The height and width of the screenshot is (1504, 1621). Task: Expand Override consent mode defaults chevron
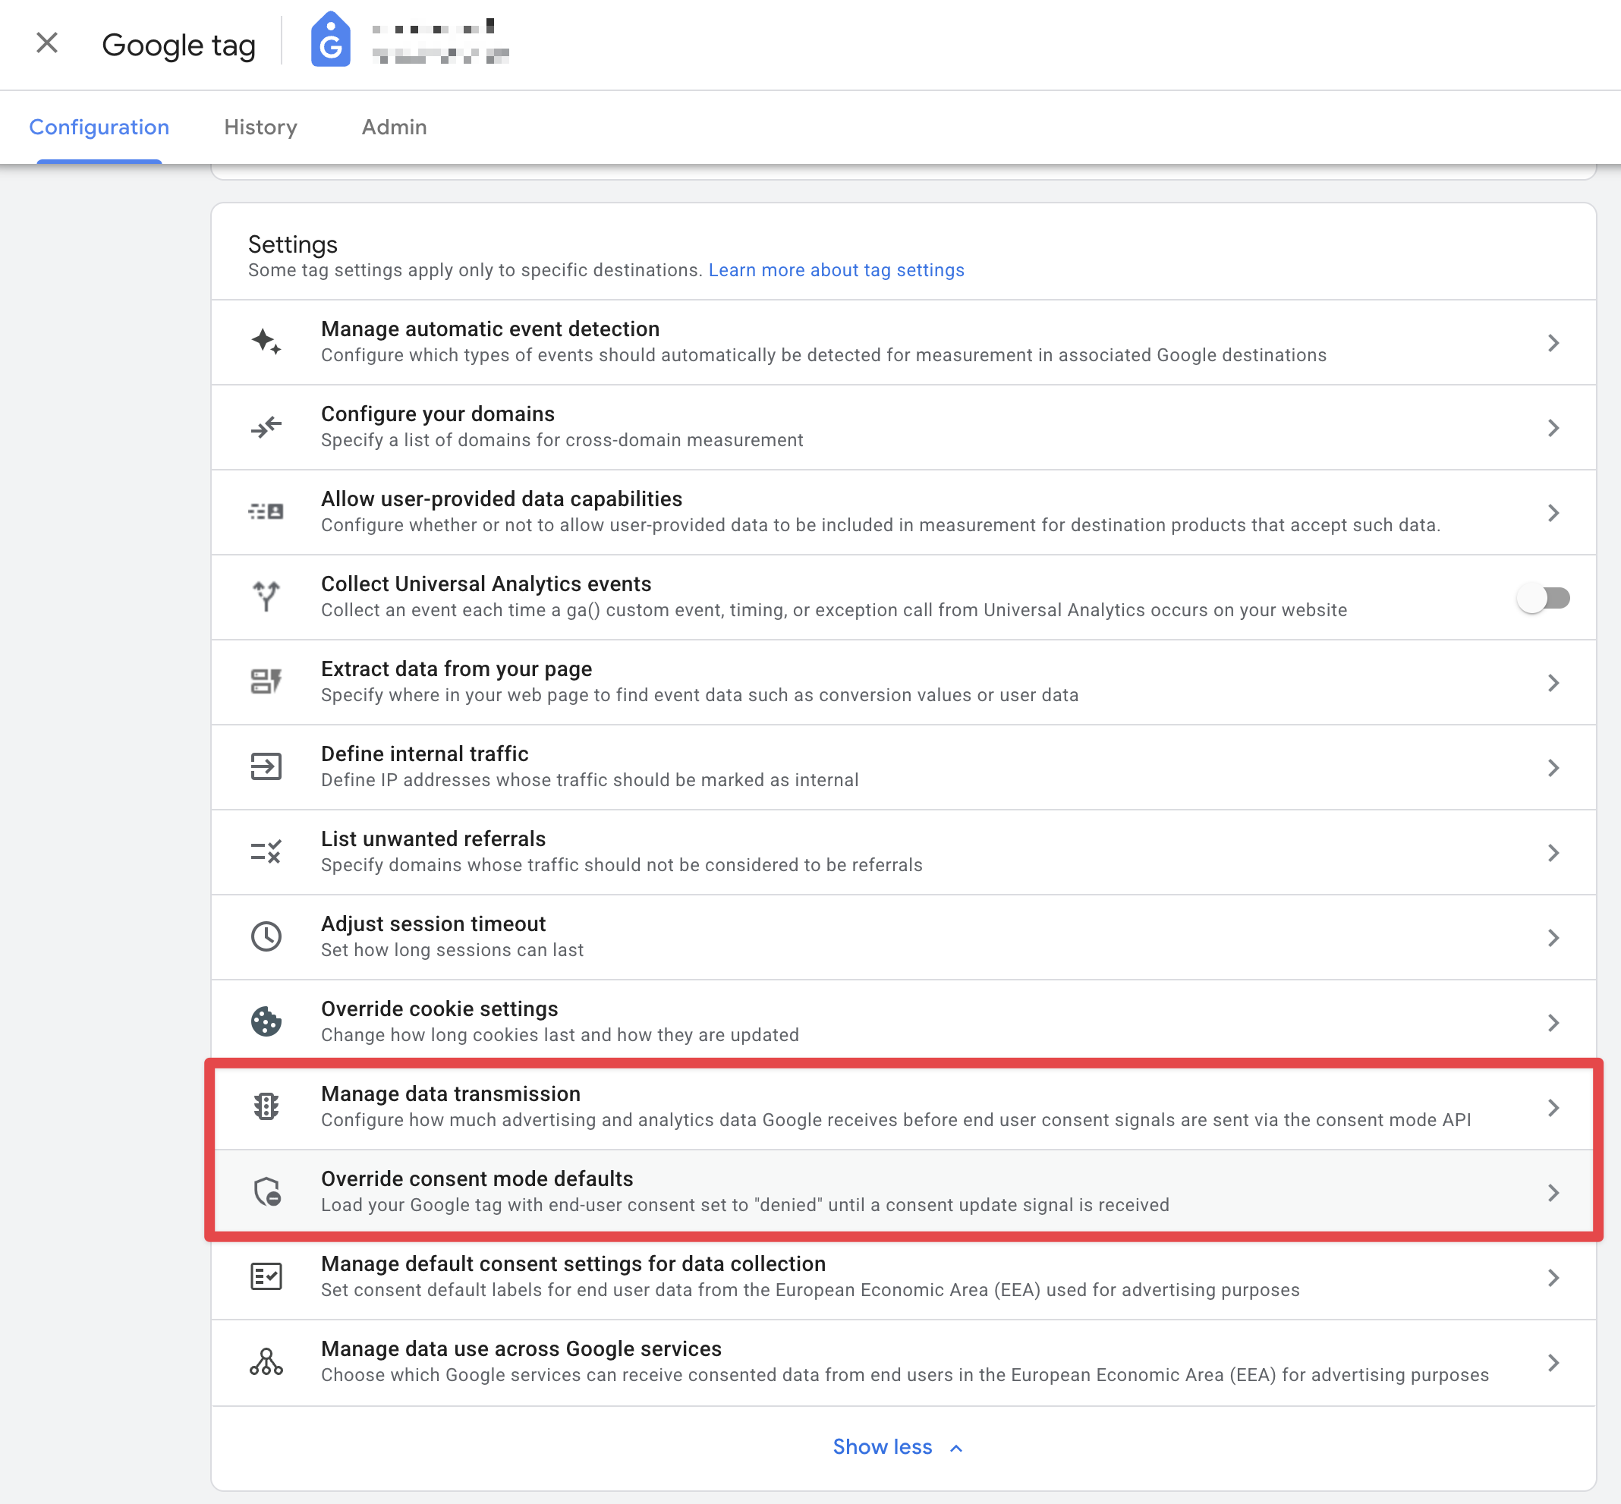(1553, 1193)
